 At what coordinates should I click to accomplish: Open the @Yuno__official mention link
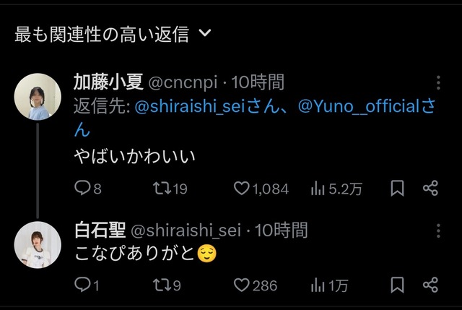[x=358, y=107]
